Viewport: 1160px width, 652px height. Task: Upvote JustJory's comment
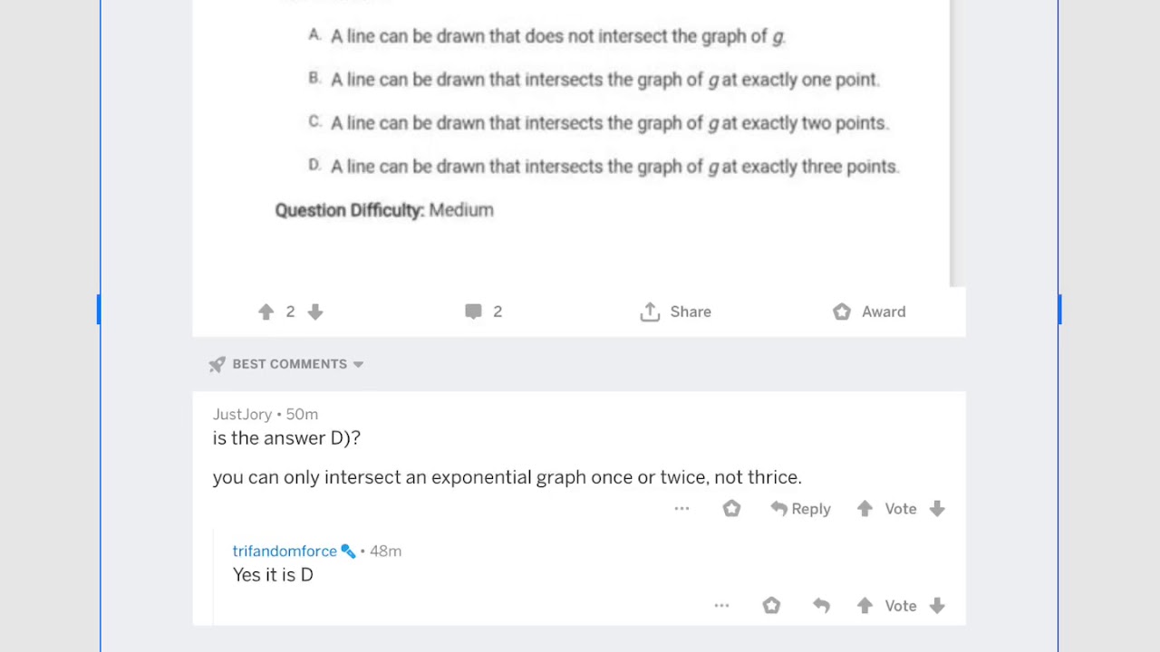tap(865, 509)
